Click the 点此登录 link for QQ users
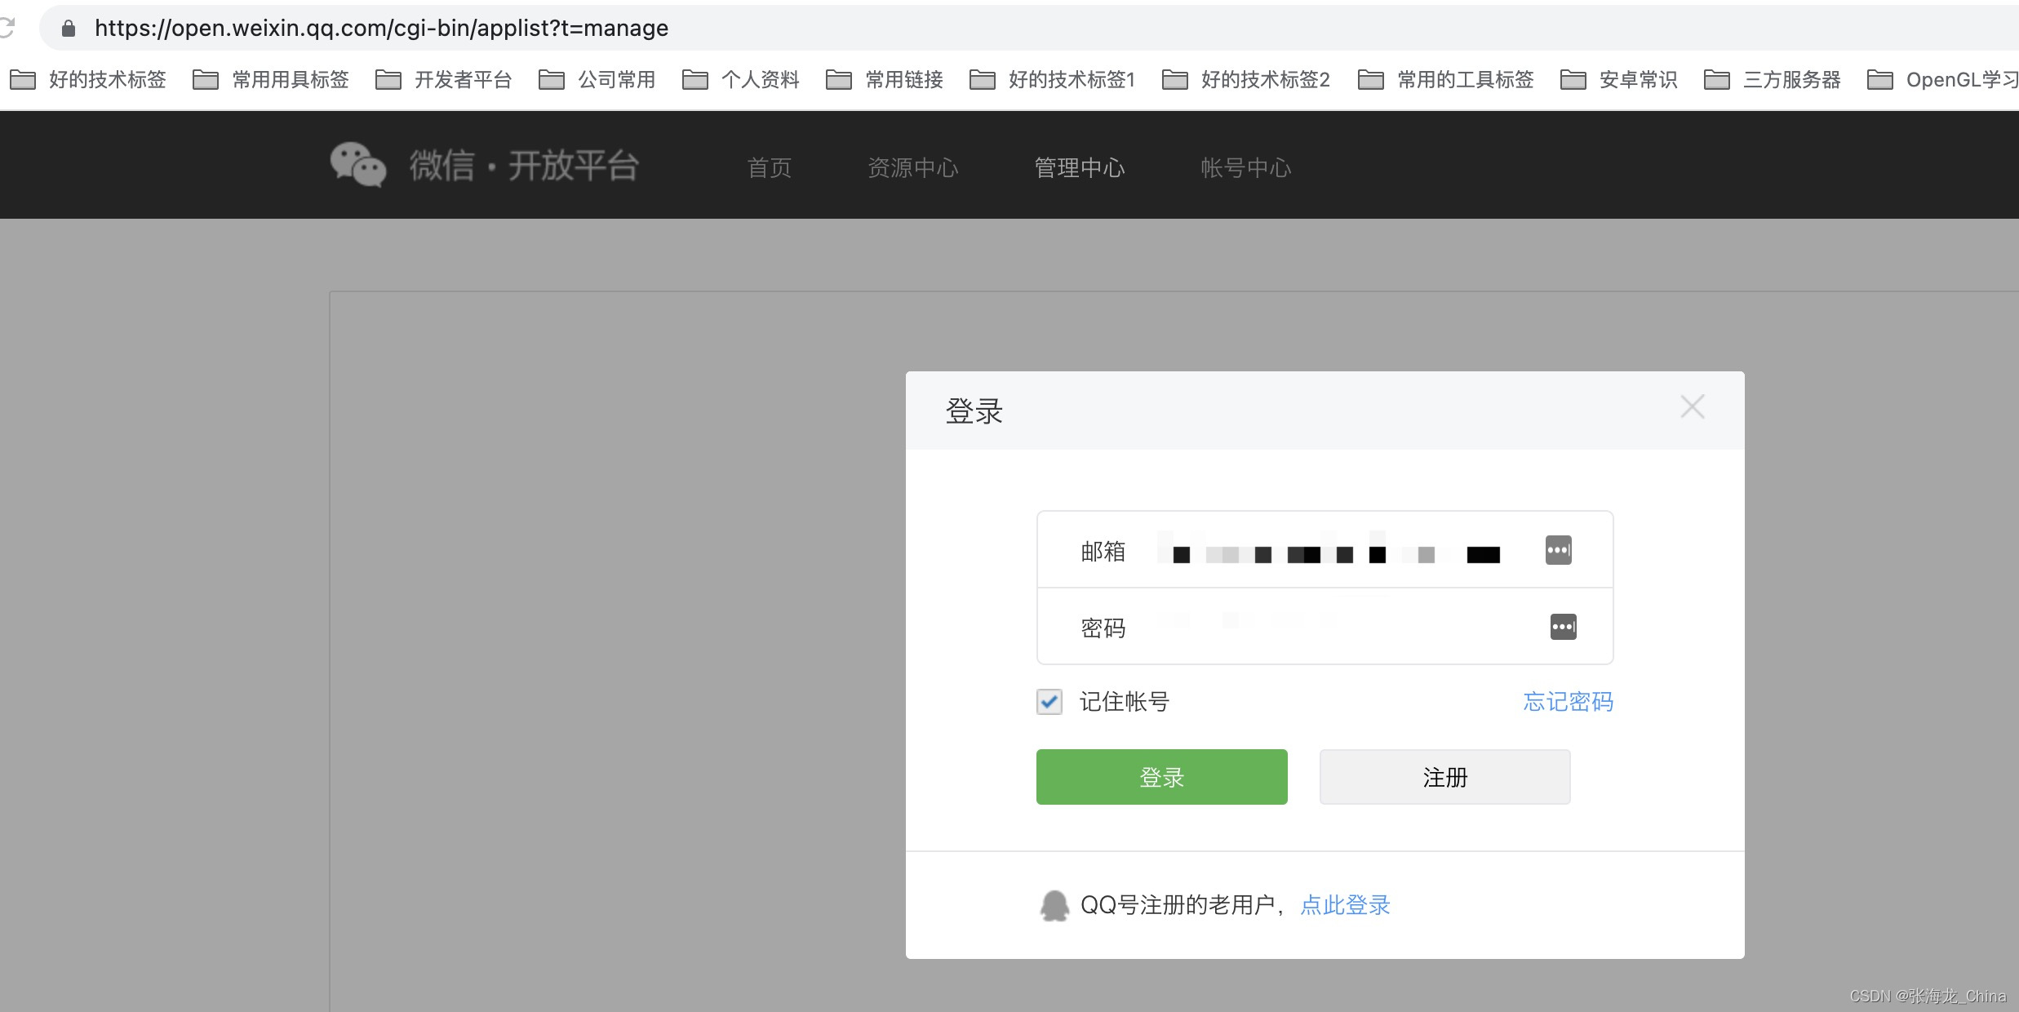This screenshot has width=2019, height=1012. [x=1345, y=905]
